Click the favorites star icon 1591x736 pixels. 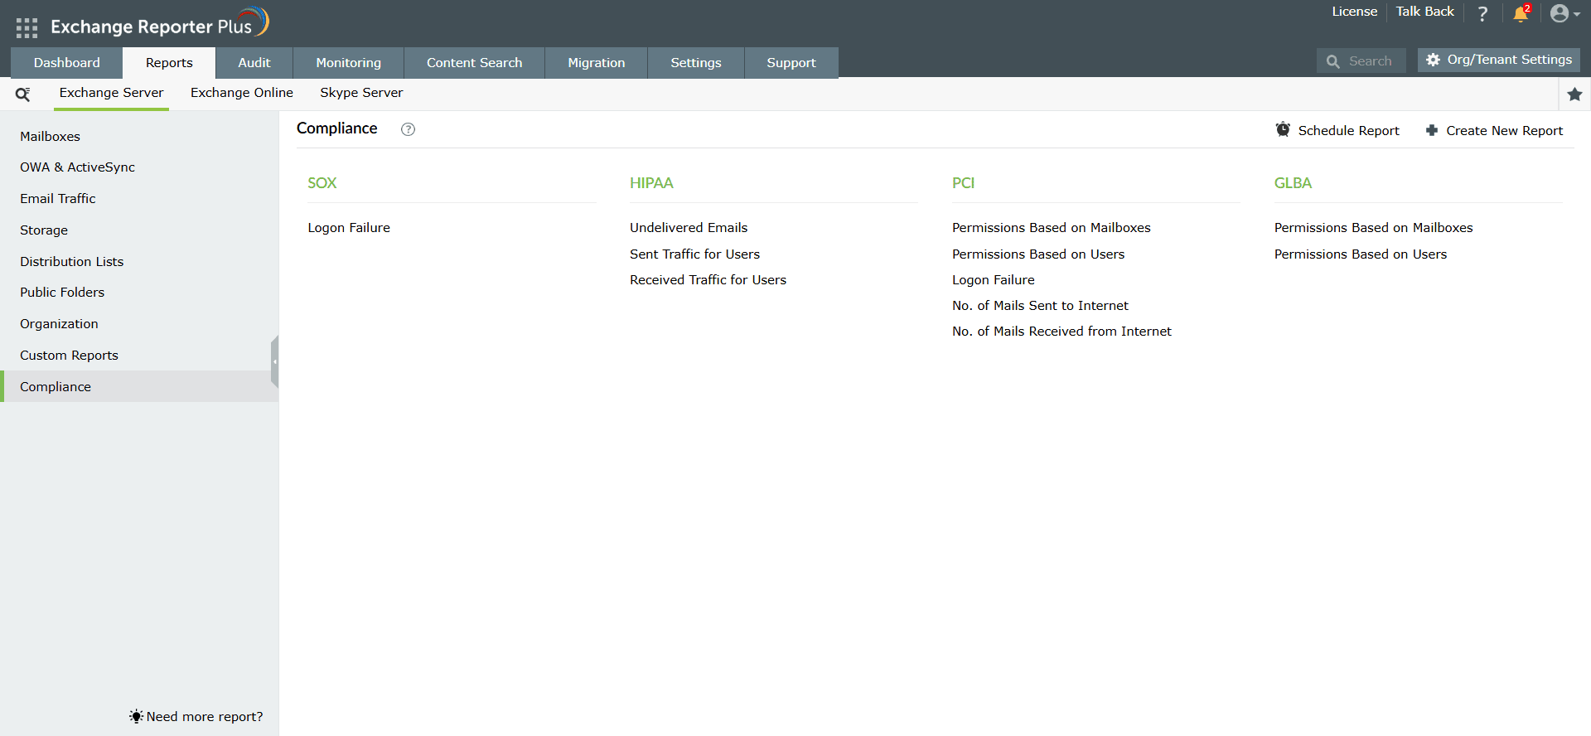pyautogui.click(x=1575, y=94)
